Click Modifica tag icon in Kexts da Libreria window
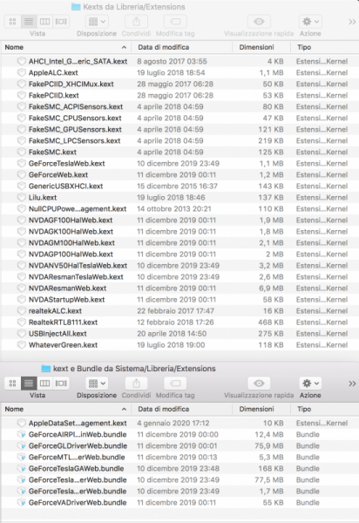Image resolution: width=359 pixels, height=523 pixels. click(175, 22)
